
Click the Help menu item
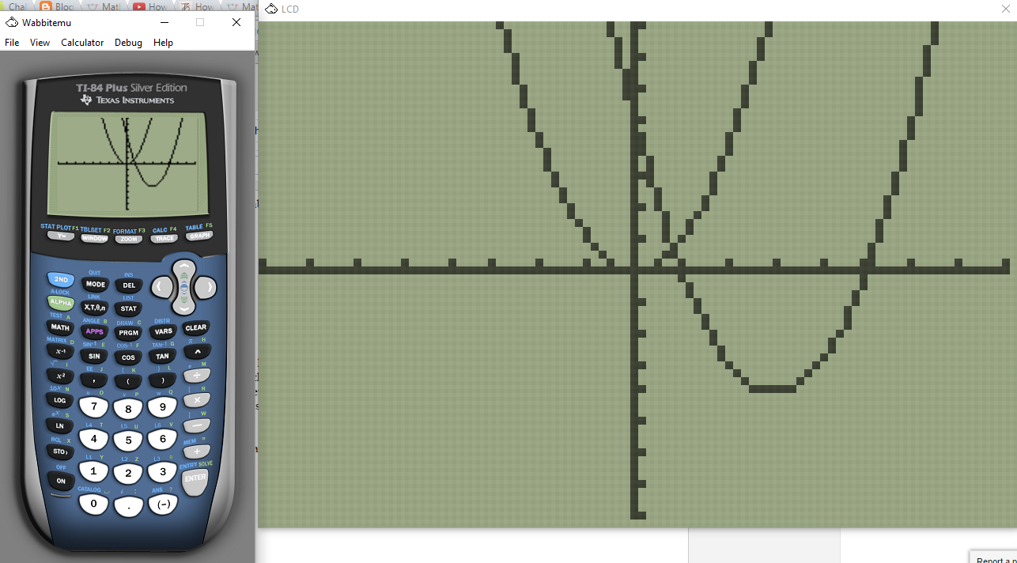pos(163,43)
